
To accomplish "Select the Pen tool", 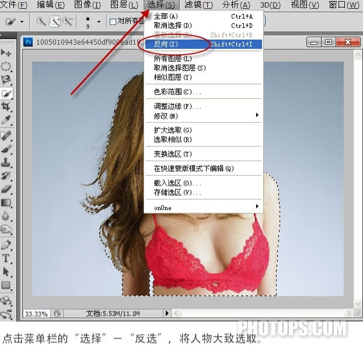I will point(6,245).
